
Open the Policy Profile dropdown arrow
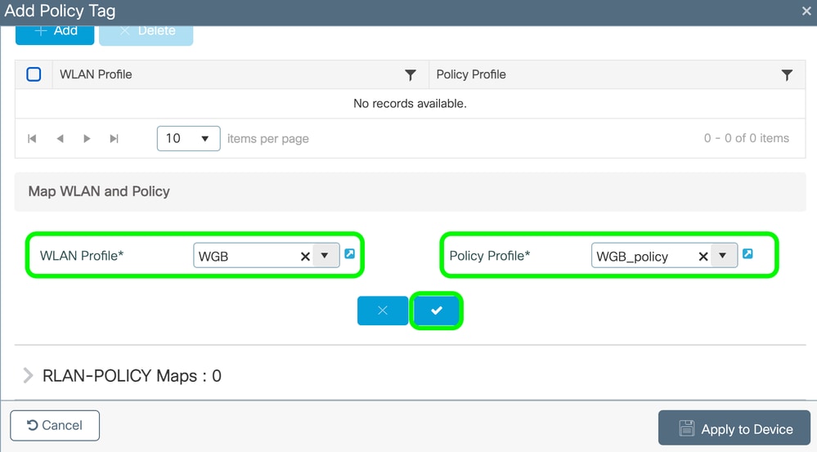(723, 255)
